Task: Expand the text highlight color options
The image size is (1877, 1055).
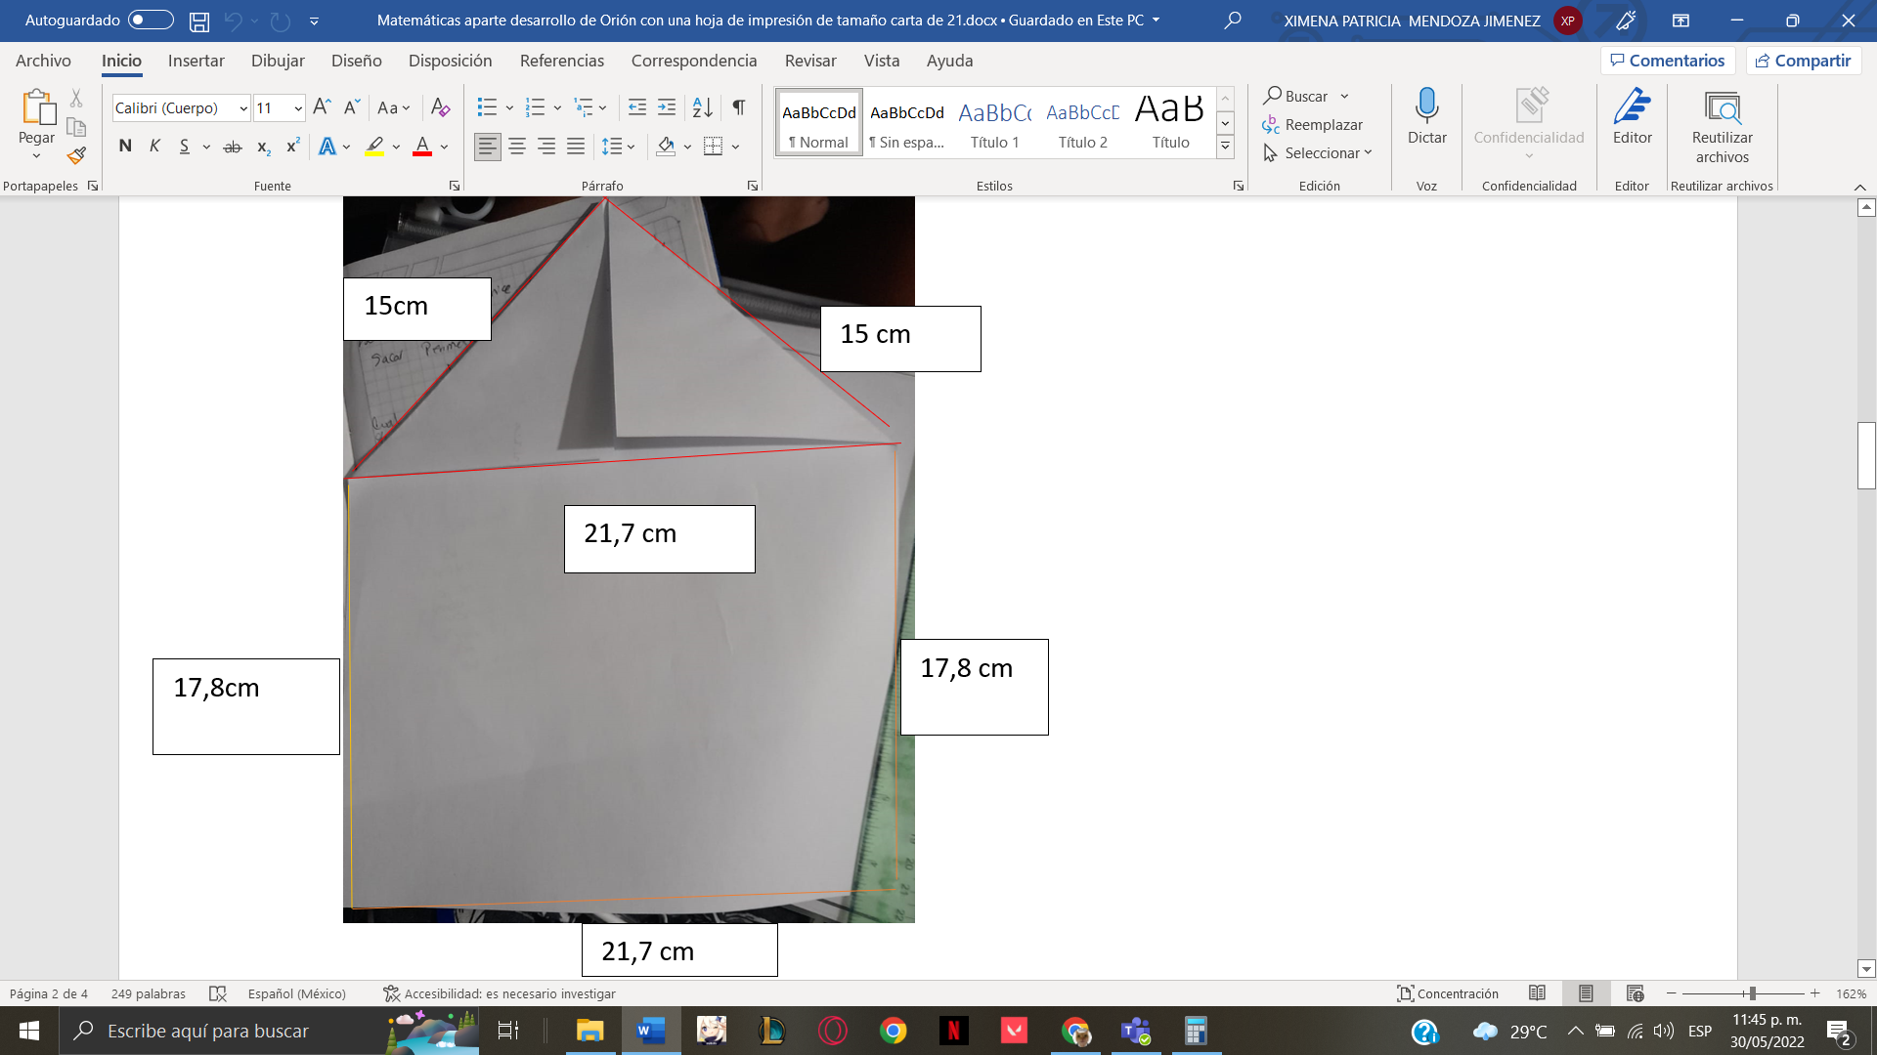Action: [394, 146]
